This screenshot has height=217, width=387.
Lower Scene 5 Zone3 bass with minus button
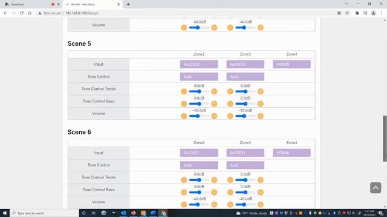tap(230, 104)
